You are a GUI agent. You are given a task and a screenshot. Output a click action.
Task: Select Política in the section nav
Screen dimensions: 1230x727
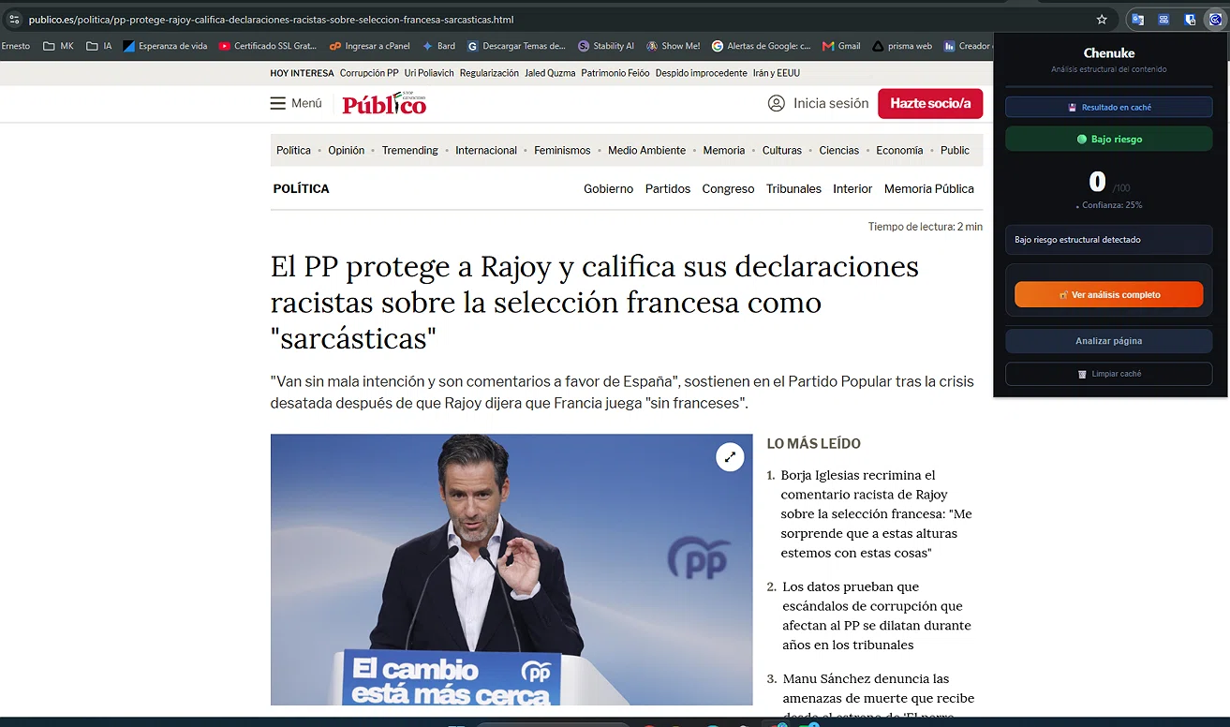[x=293, y=150]
